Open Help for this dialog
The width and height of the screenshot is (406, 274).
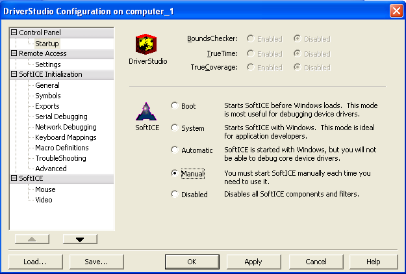(373, 262)
